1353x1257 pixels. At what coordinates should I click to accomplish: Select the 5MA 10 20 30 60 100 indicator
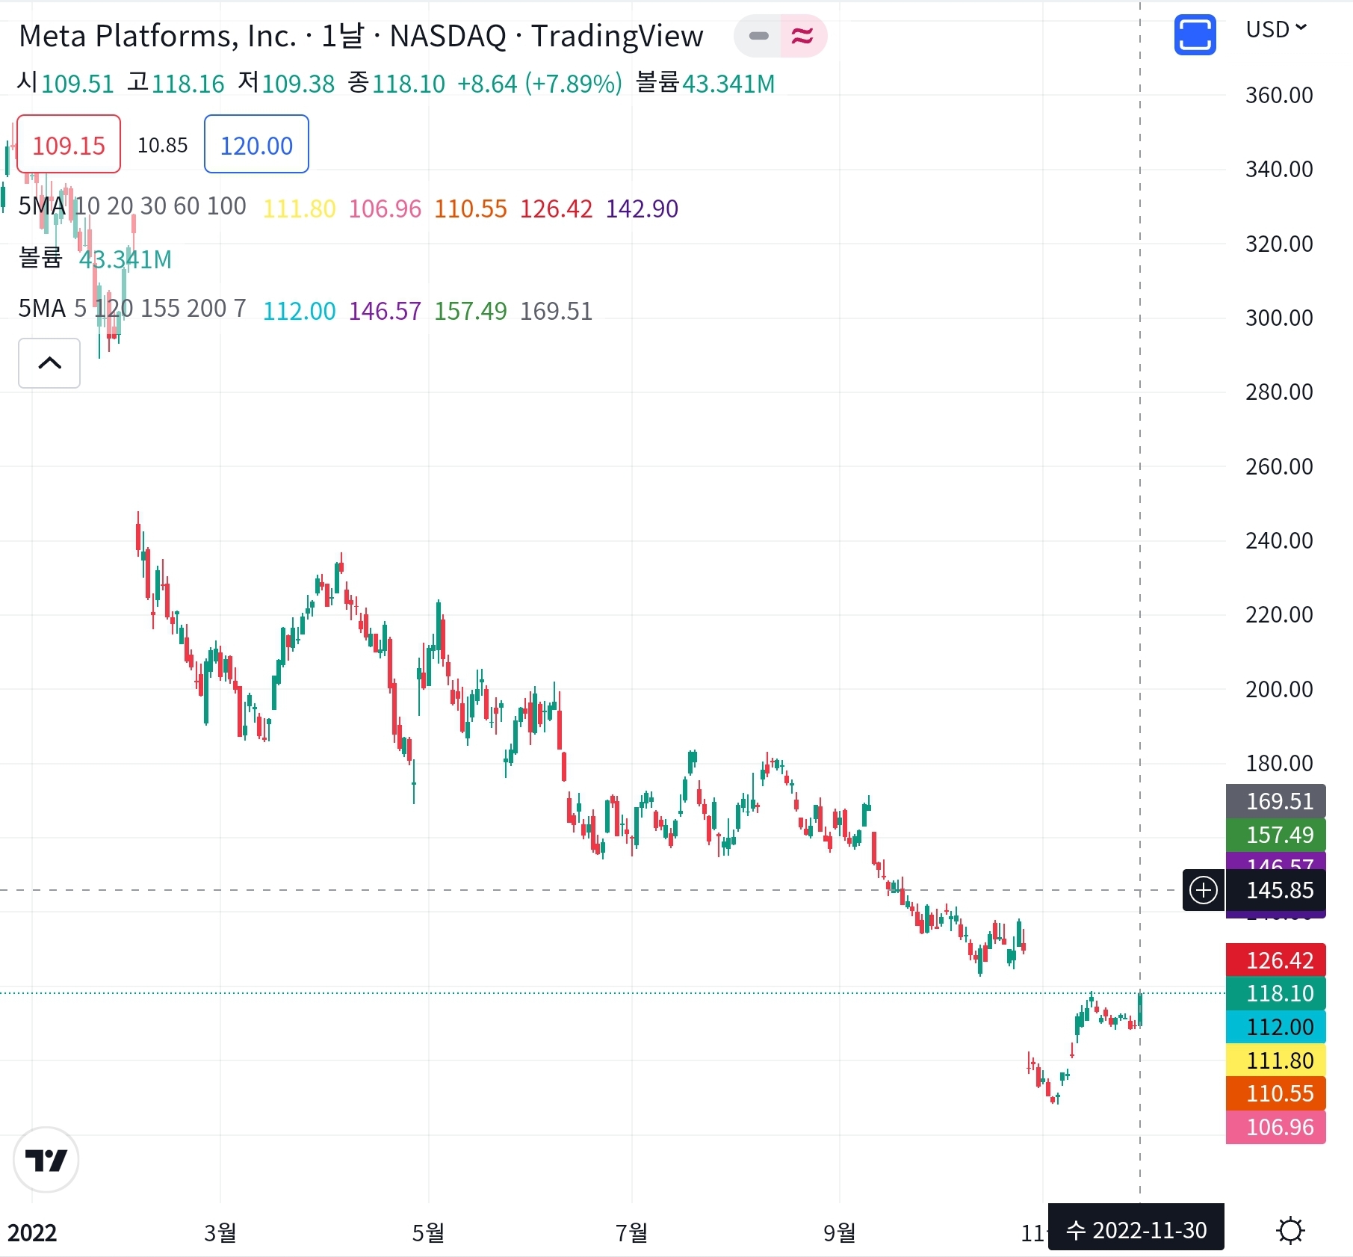click(x=132, y=206)
